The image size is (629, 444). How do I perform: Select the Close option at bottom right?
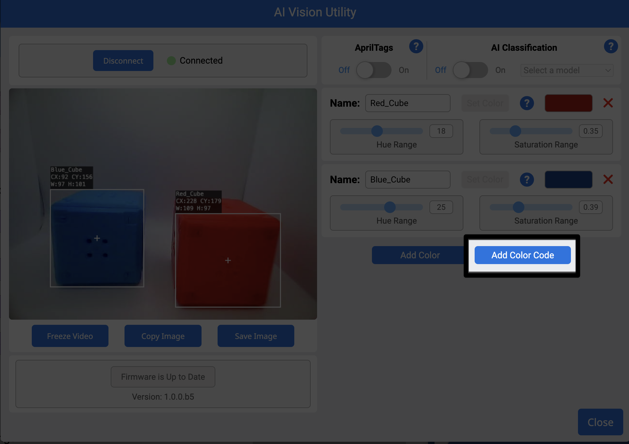pos(600,422)
